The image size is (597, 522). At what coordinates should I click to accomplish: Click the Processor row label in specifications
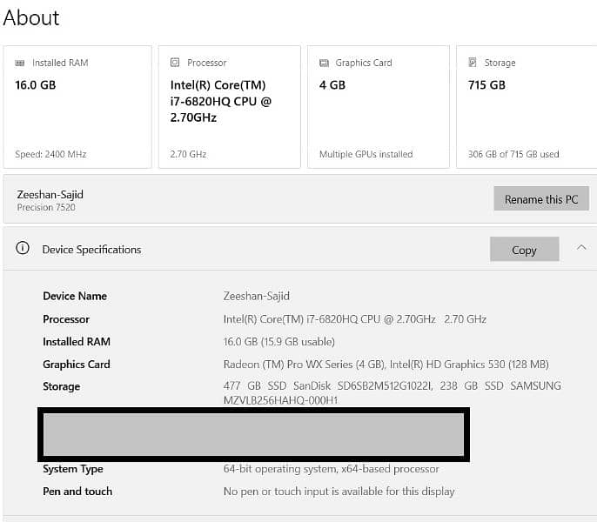[x=66, y=319]
